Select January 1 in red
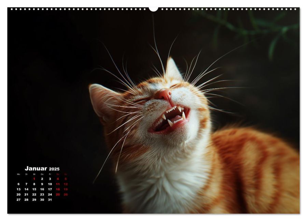 tap(34, 179)
